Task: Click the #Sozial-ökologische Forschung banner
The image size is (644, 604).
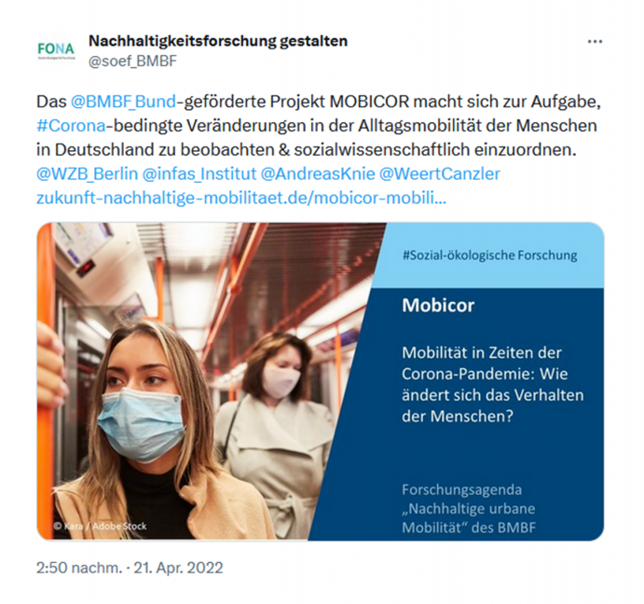Action: [489, 255]
